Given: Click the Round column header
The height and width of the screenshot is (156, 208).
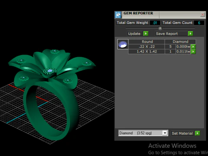Looking at the screenshot, I should click(x=146, y=42).
